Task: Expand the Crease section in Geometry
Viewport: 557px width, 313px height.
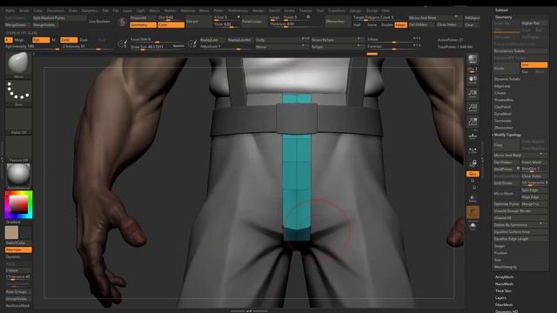Action: click(x=500, y=93)
